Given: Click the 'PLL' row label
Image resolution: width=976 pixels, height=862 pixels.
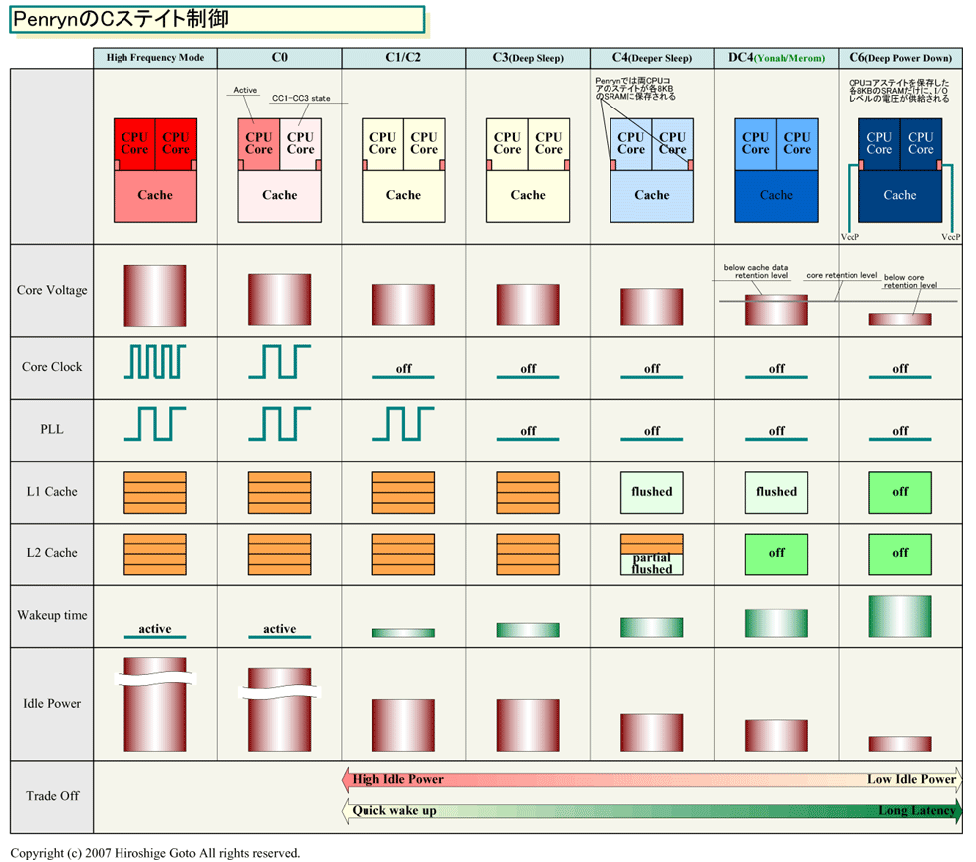Looking at the screenshot, I should (52, 429).
